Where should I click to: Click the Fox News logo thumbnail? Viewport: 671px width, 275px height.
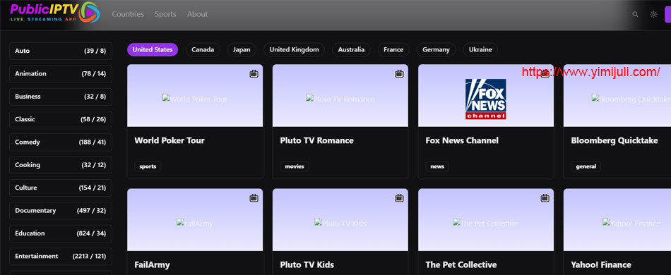tap(486, 99)
